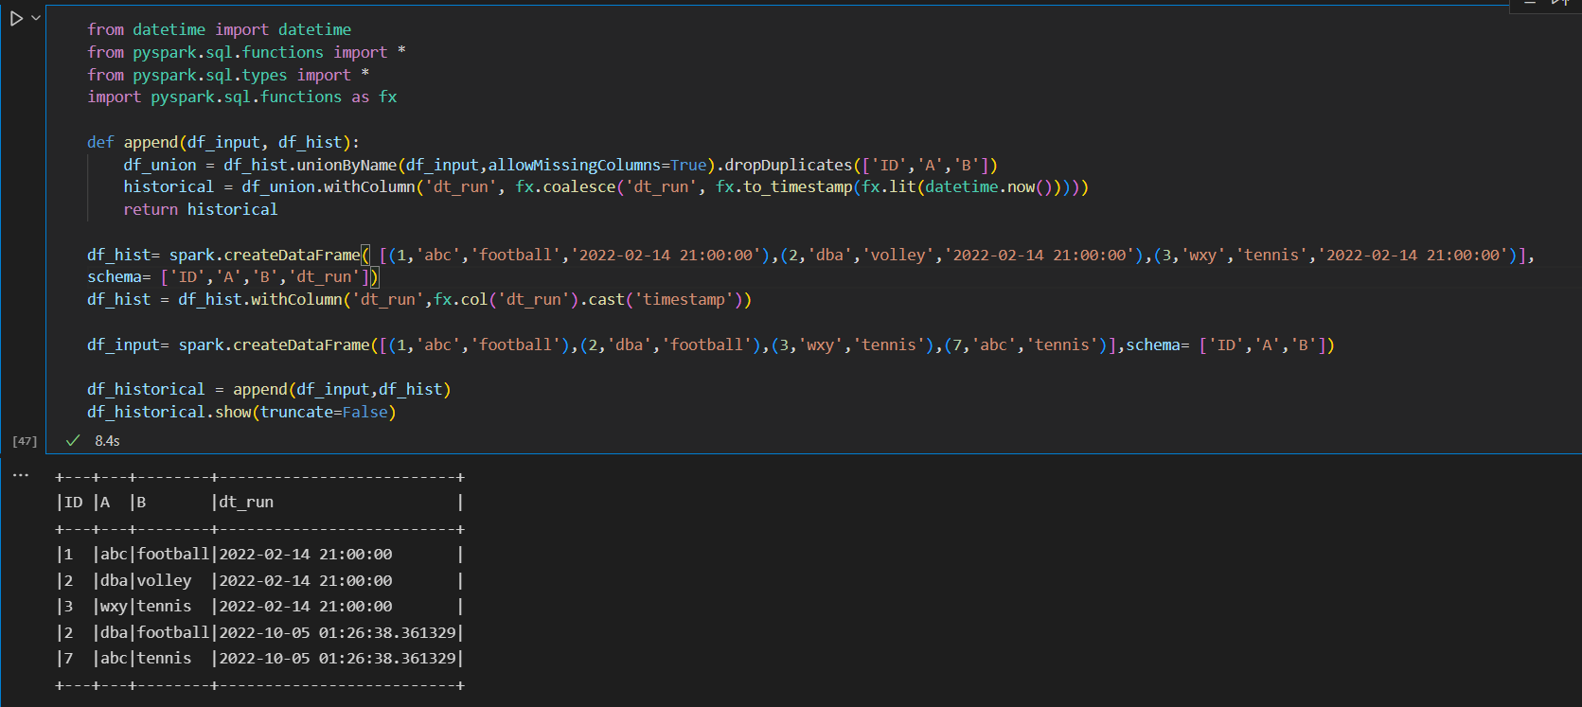Click 'fx.coalesce' call in the code
This screenshot has width=1582, height=707.
(565, 186)
